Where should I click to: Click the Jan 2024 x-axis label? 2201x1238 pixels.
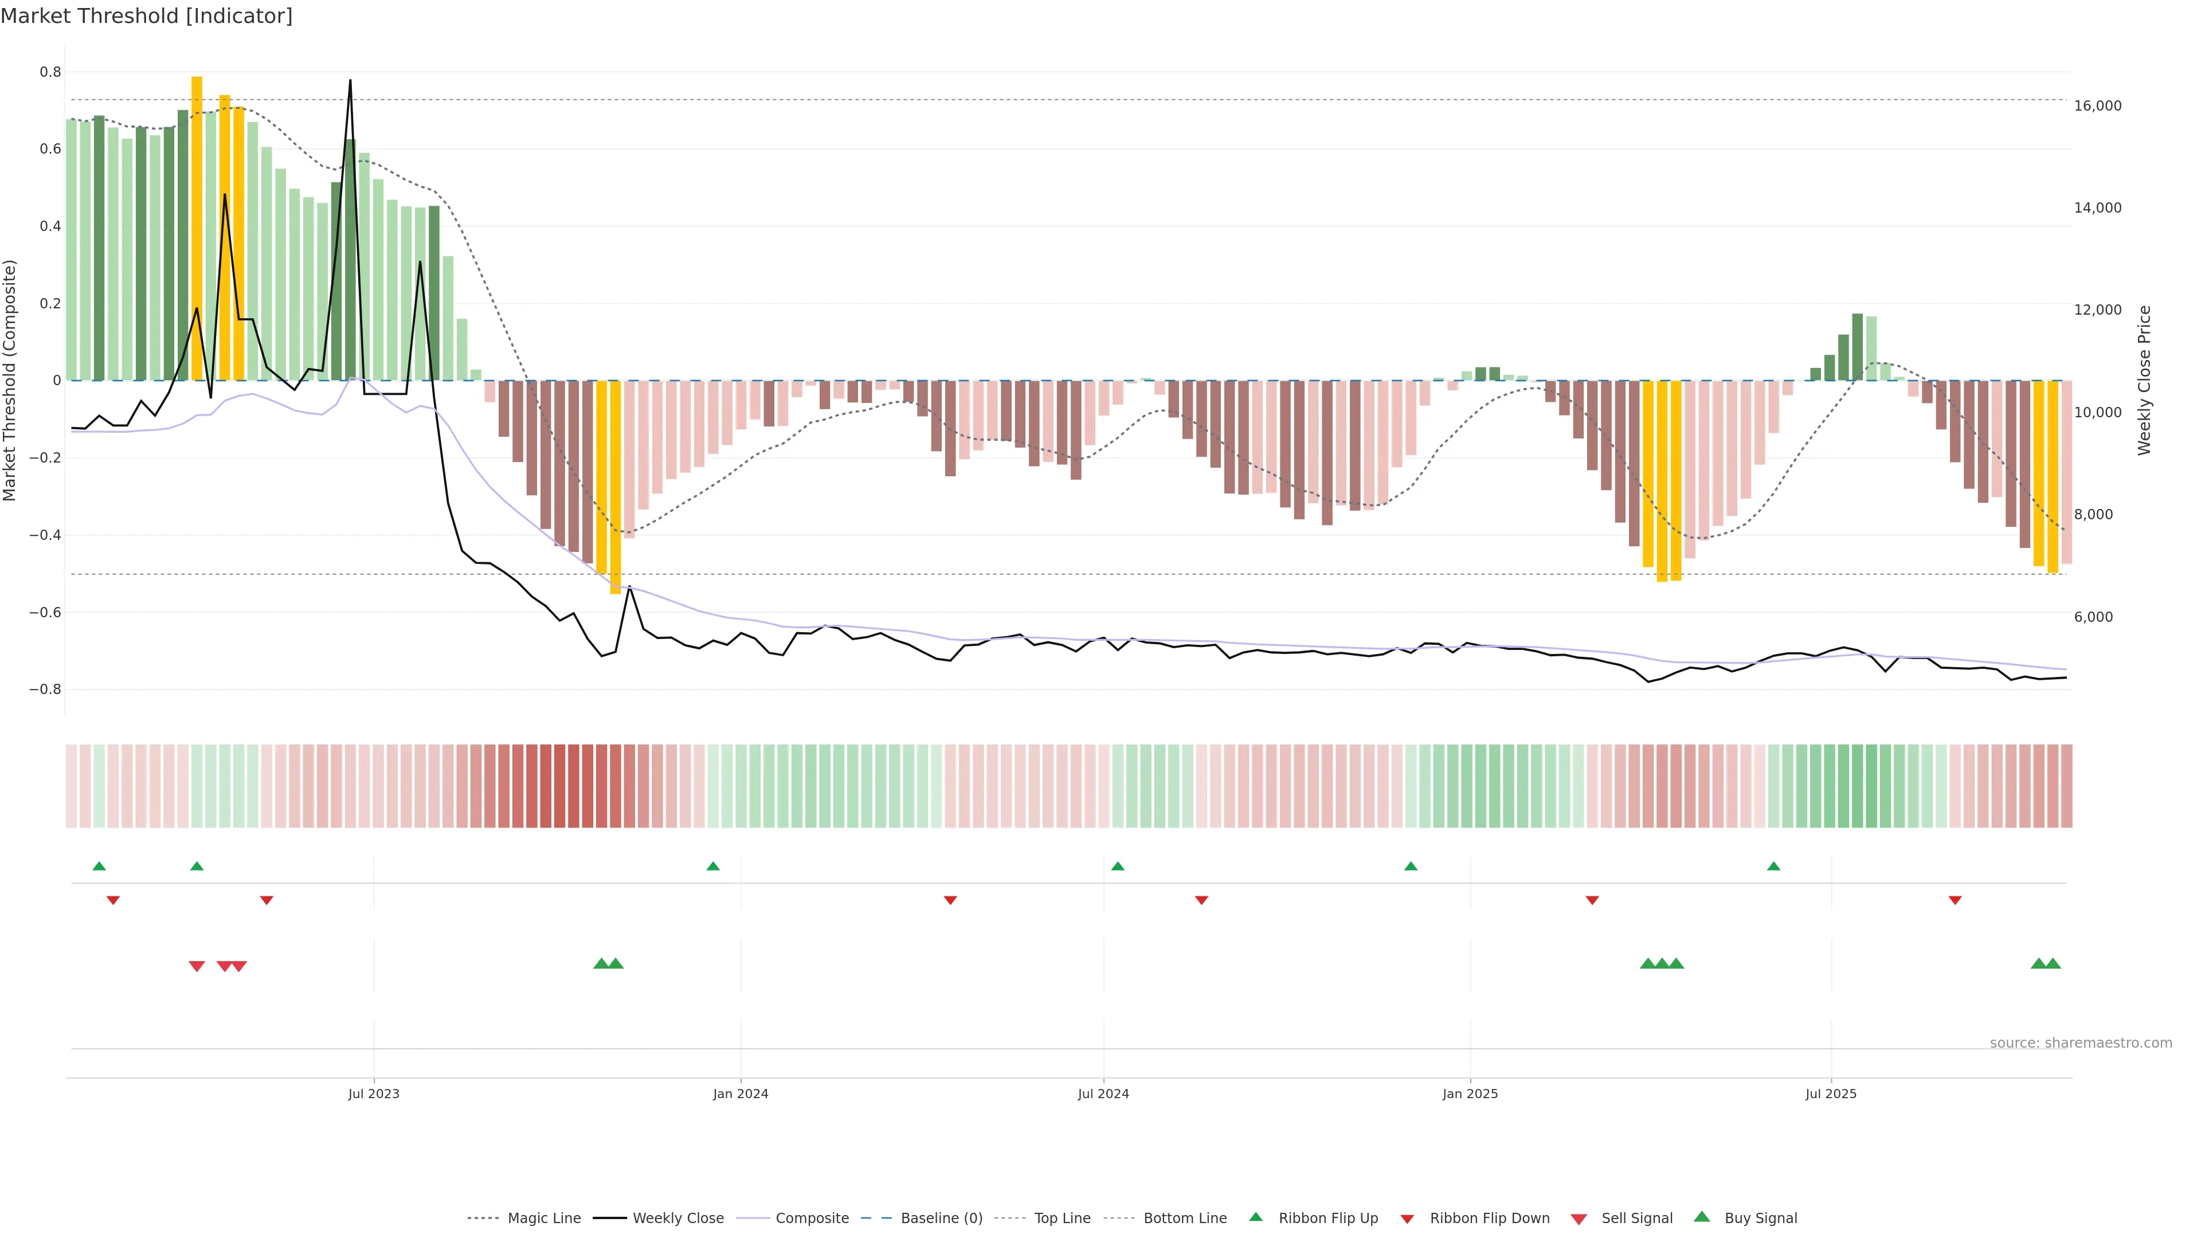click(741, 1094)
